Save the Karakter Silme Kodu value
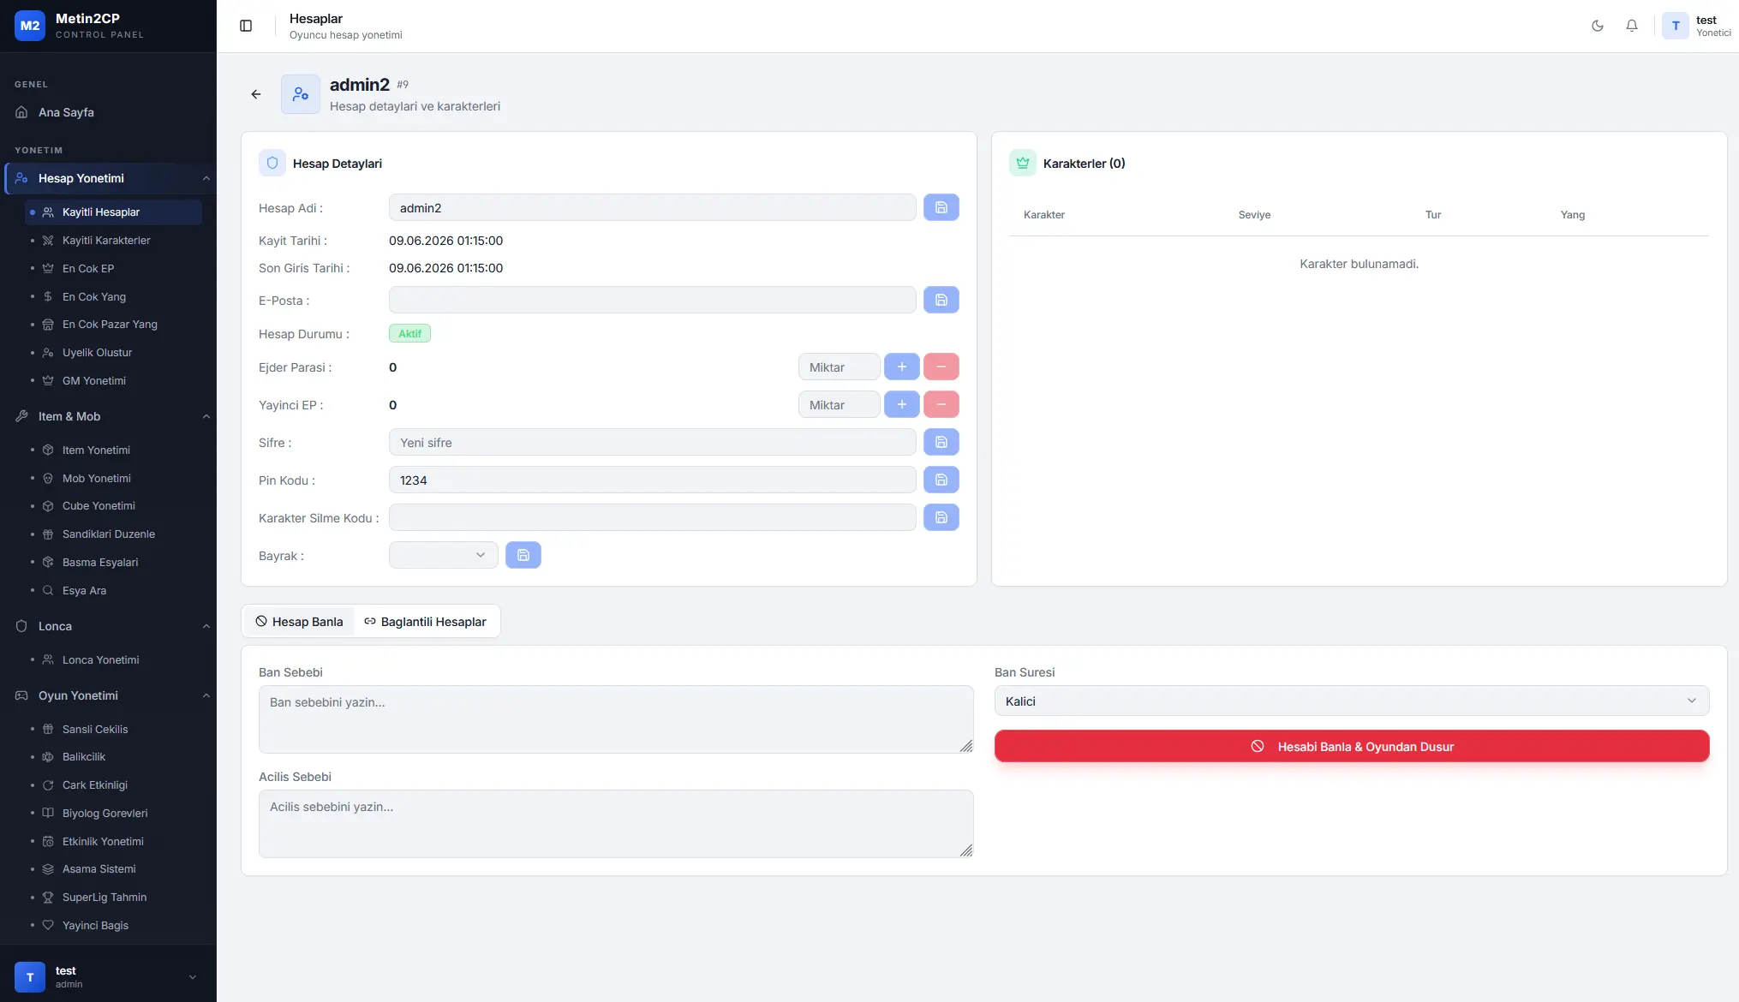Screen dimensions: 1739x1002 [x=941, y=517]
